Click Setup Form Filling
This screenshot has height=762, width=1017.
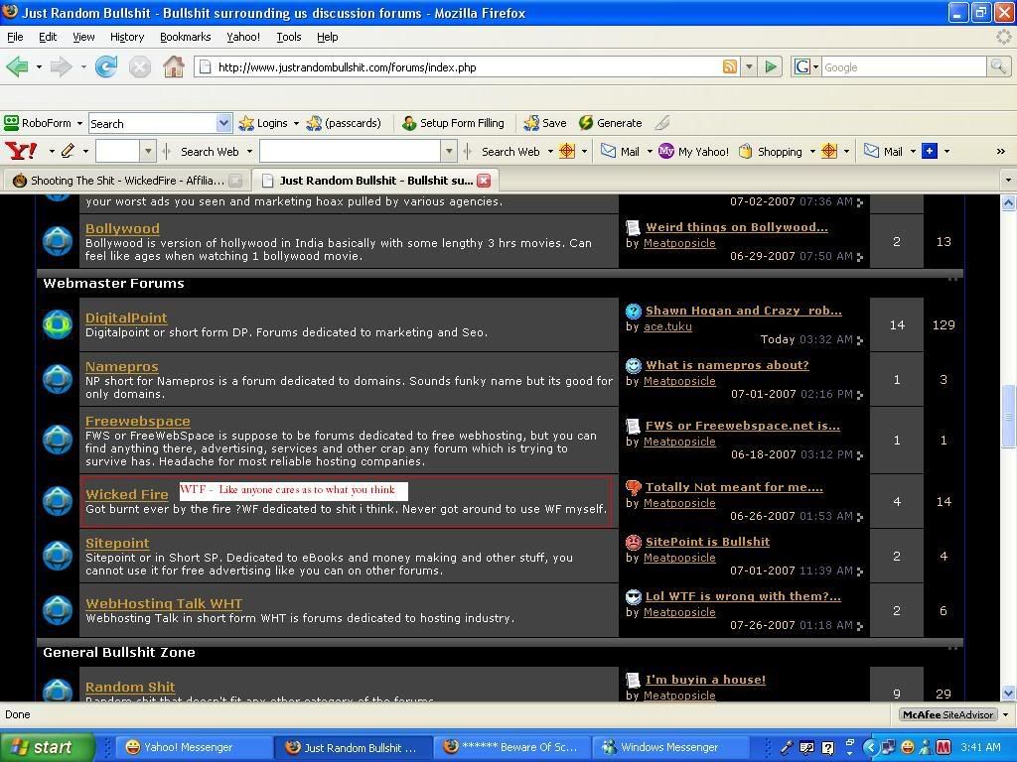point(453,123)
